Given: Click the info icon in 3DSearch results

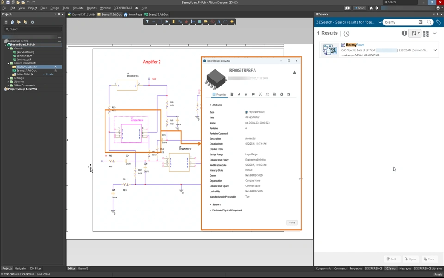Looking at the screenshot, I should tap(404, 33).
